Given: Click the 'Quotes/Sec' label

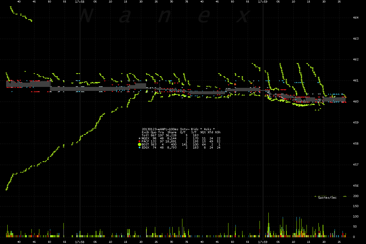Looking at the screenshot, I should pyautogui.click(x=327, y=198).
